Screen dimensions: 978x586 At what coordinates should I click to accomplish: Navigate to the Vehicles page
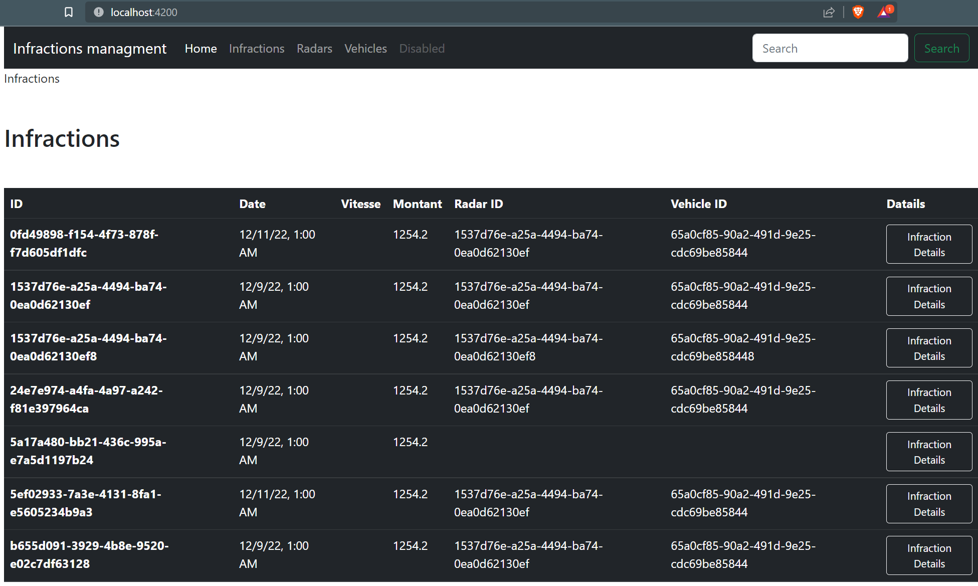coord(365,49)
